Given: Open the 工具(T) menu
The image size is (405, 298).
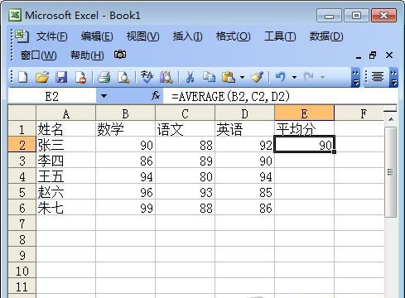Looking at the screenshot, I should (280, 36).
